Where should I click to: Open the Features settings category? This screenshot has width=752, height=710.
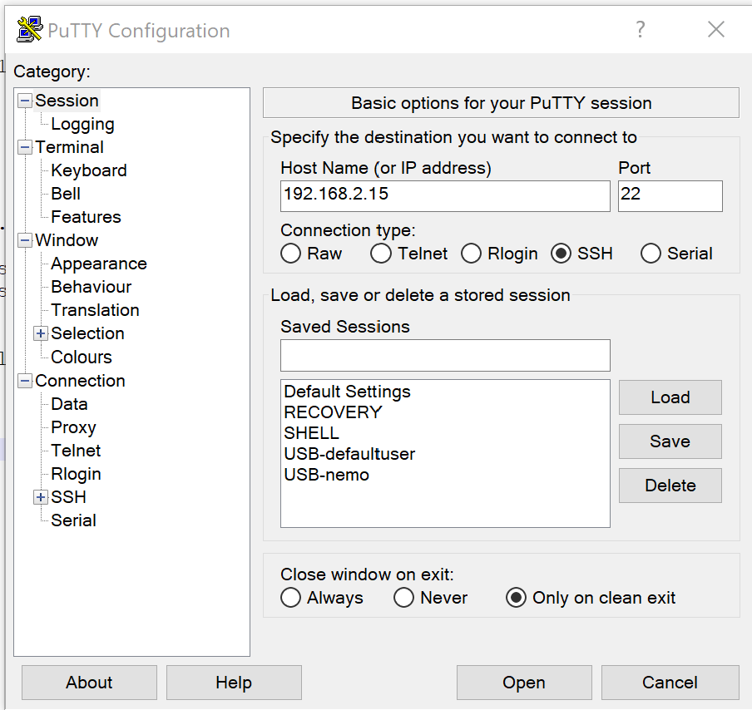click(x=86, y=217)
